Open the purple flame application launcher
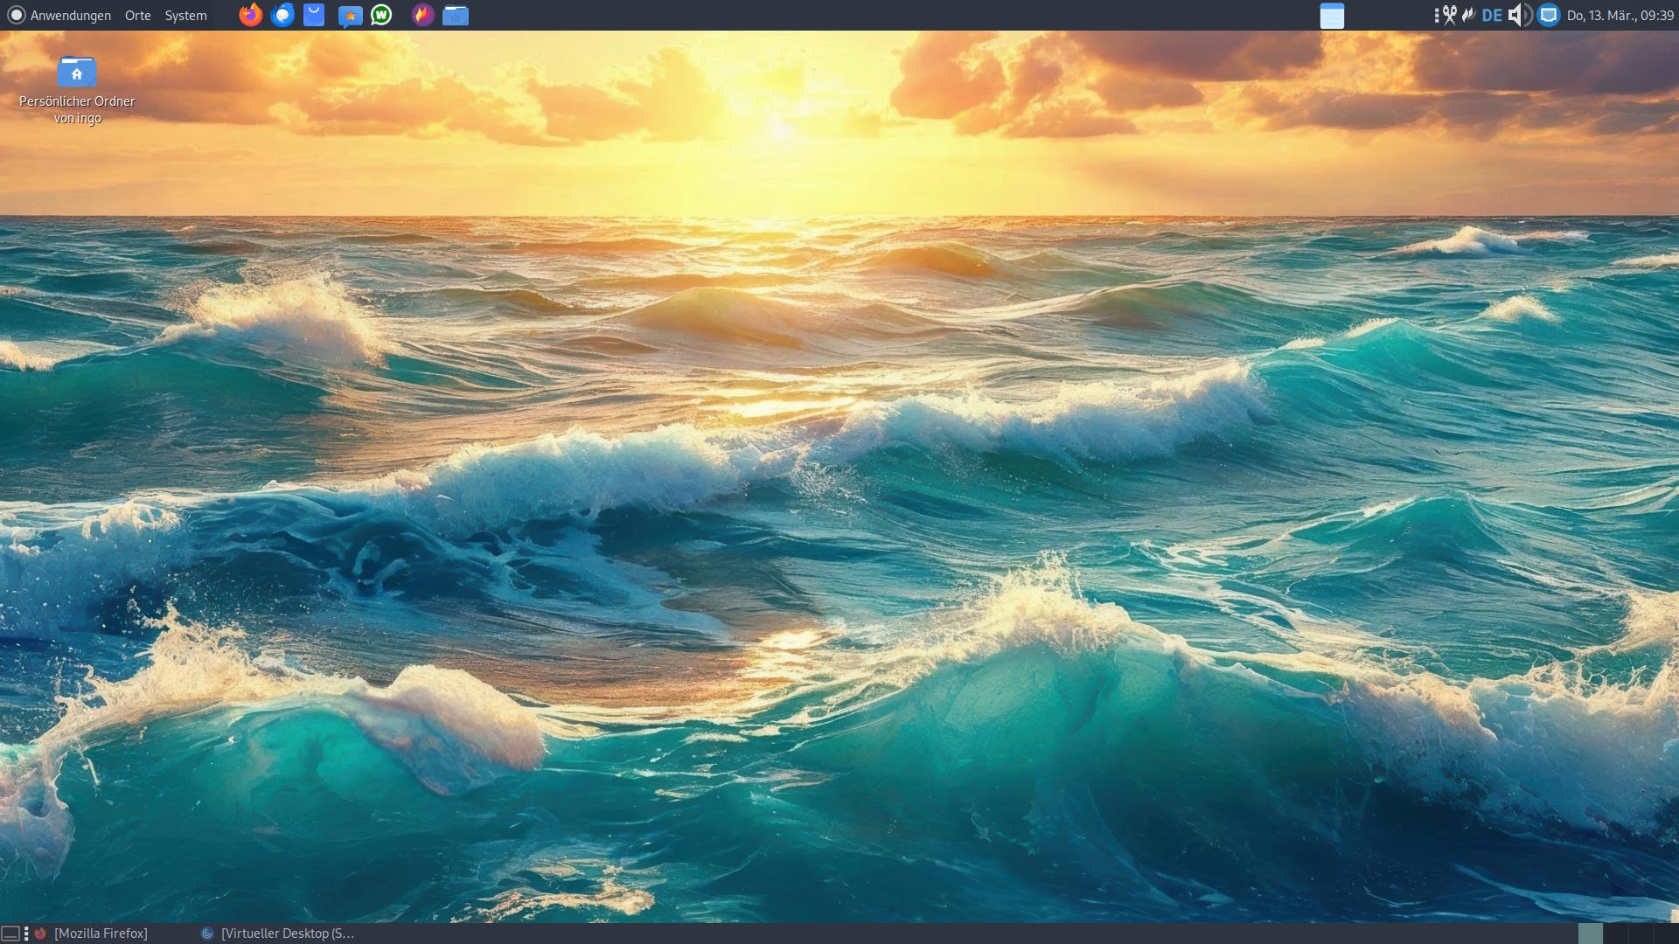 pos(423,15)
